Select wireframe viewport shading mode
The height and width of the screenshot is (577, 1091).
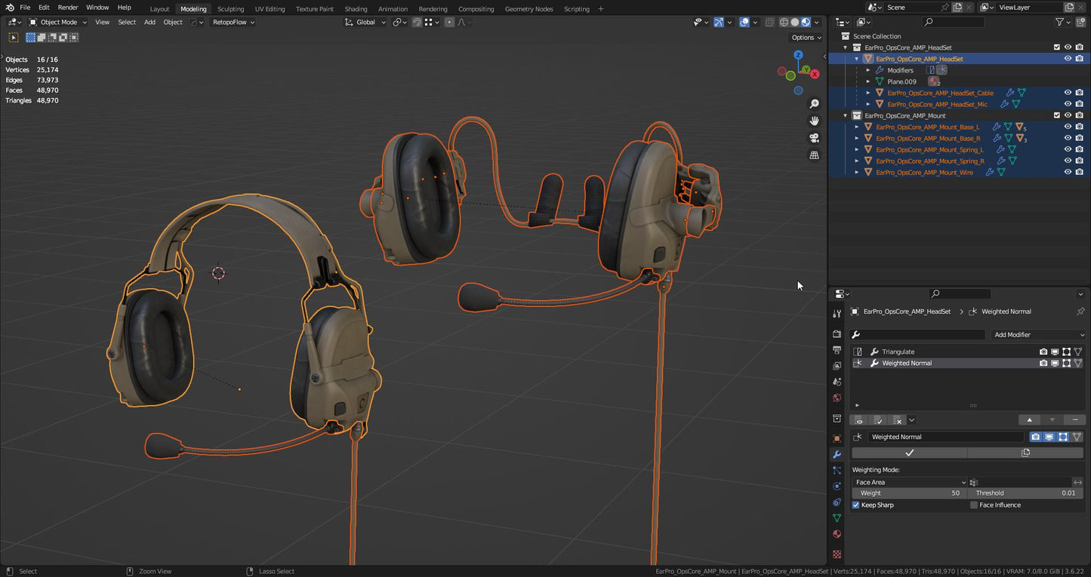pos(784,23)
